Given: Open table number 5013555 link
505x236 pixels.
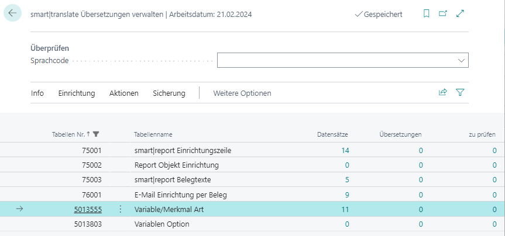Looking at the screenshot, I should pos(88,209).
